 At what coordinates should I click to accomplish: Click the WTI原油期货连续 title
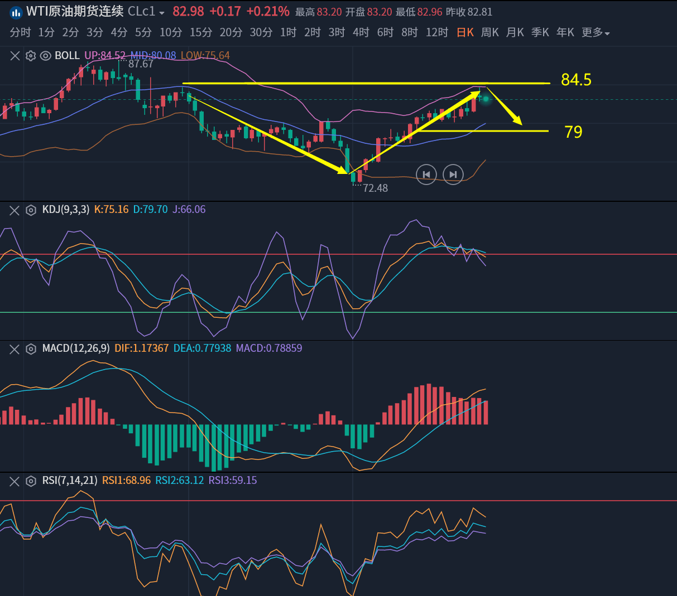[x=75, y=12]
